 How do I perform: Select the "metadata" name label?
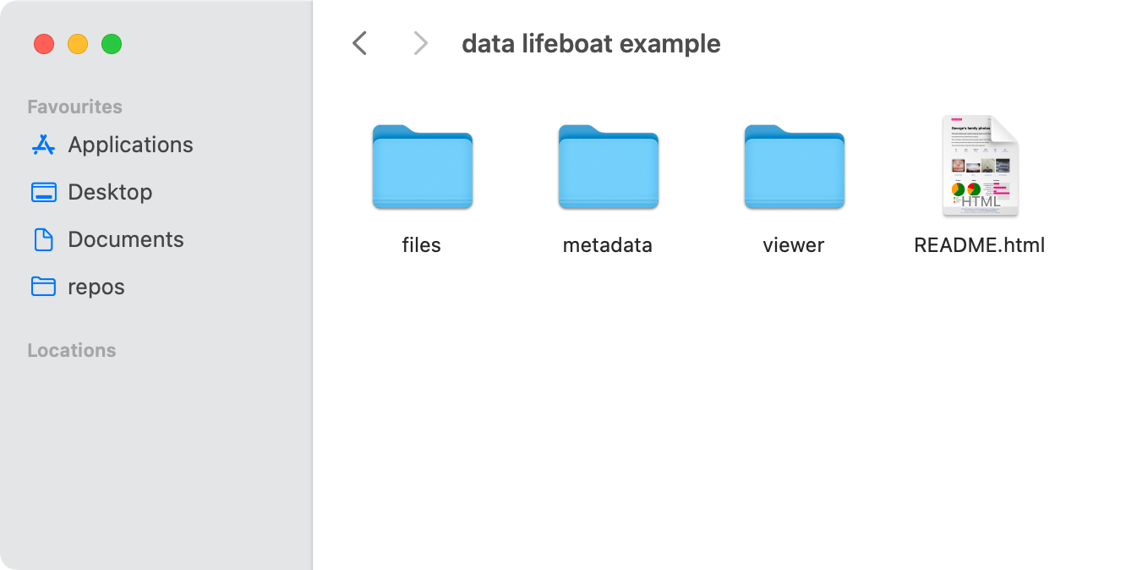[x=608, y=246]
